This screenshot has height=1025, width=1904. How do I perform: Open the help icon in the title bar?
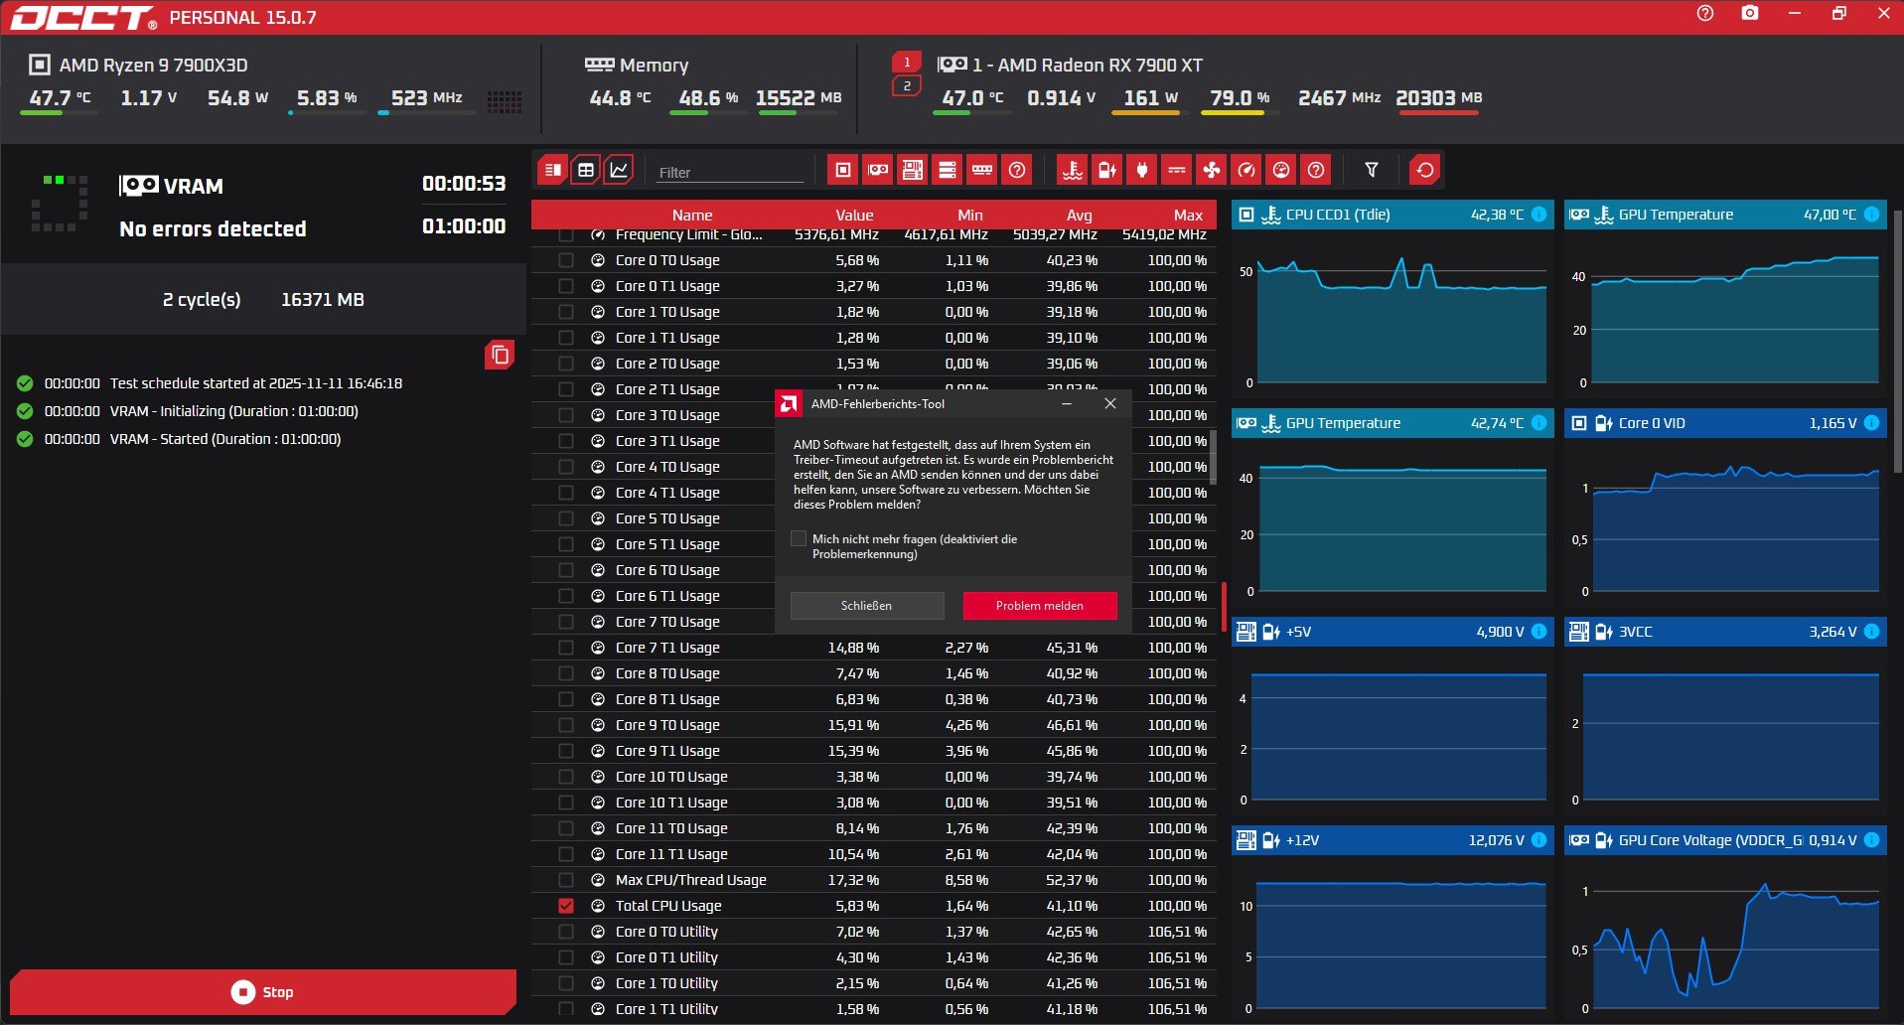1705,14
